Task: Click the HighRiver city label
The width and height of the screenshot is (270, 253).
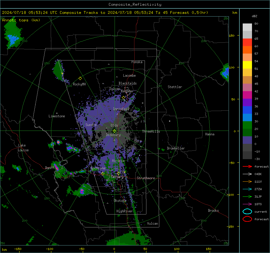Action: tap(124, 211)
